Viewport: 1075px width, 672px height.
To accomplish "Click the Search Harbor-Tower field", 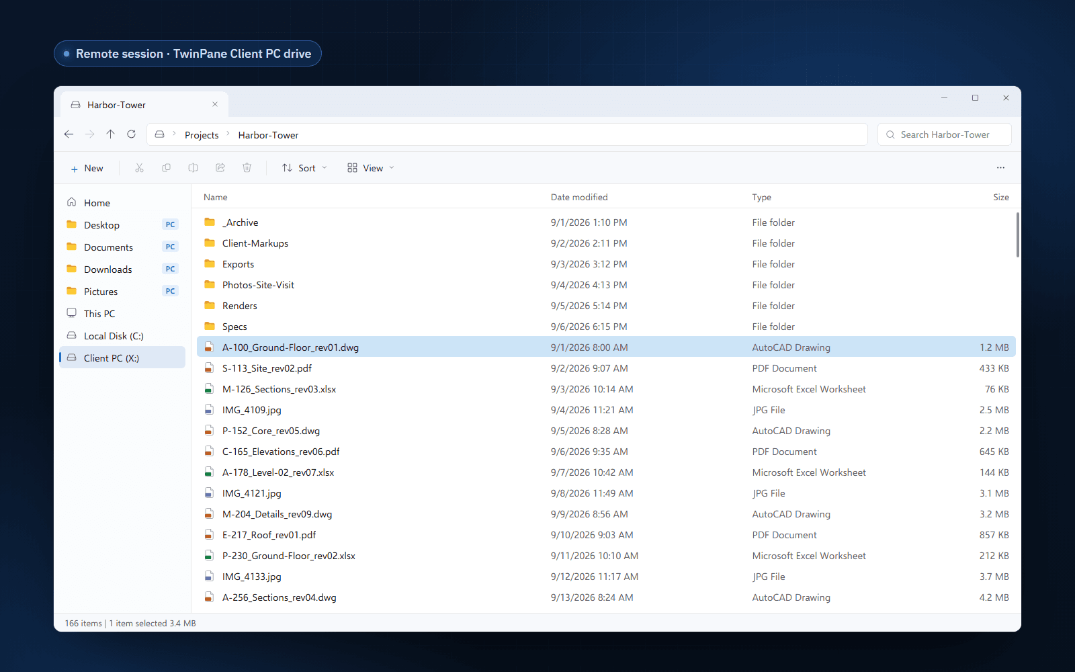I will point(944,134).
